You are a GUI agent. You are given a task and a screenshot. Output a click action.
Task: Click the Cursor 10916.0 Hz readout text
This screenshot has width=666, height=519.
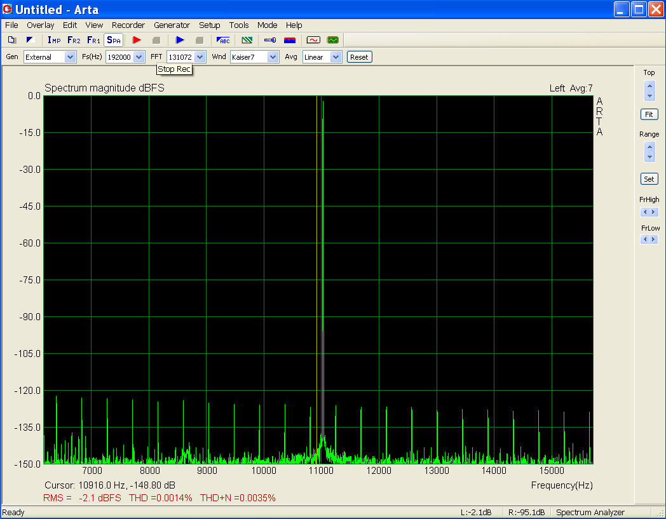click(x=110, y=485)
